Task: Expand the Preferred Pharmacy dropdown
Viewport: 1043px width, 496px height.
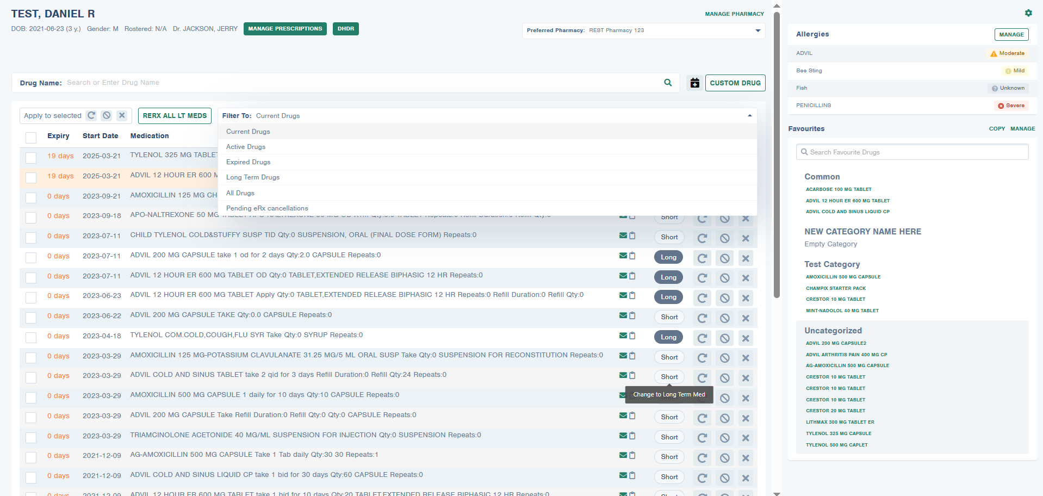Action: coord(758,30)
